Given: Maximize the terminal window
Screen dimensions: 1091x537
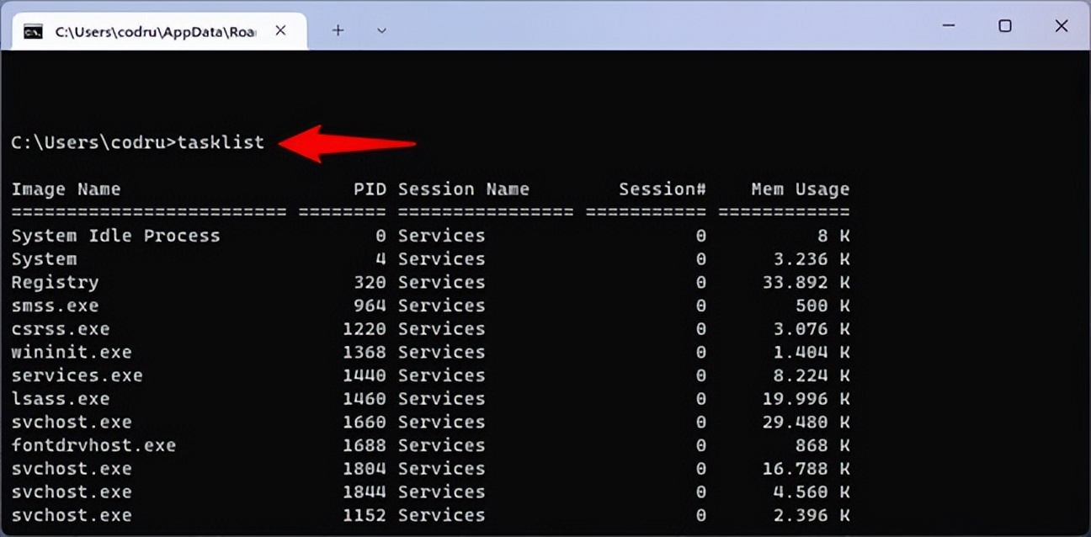Looking at the screenshot, I should click(1004, 26).
